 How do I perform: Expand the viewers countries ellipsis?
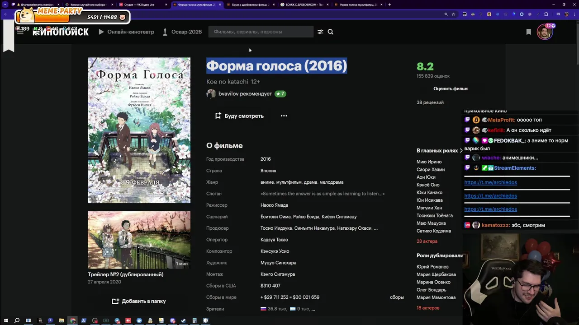coord(313,309)
